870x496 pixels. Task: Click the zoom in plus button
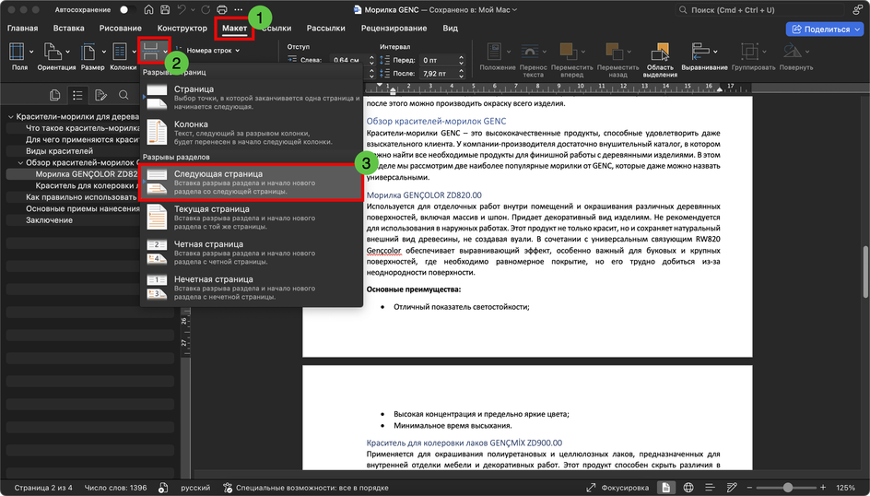tap(823, 488)
